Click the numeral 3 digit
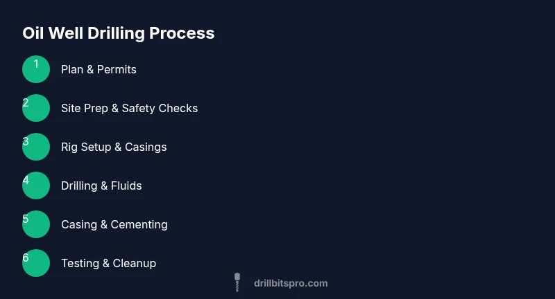Viewport: 555px width, 299px height. pos(26,142)
